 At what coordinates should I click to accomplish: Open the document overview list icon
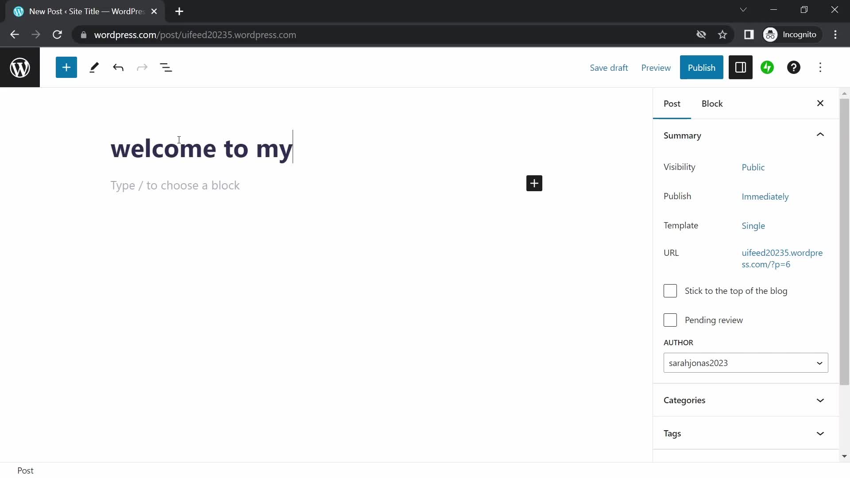[x=166, y=67]
